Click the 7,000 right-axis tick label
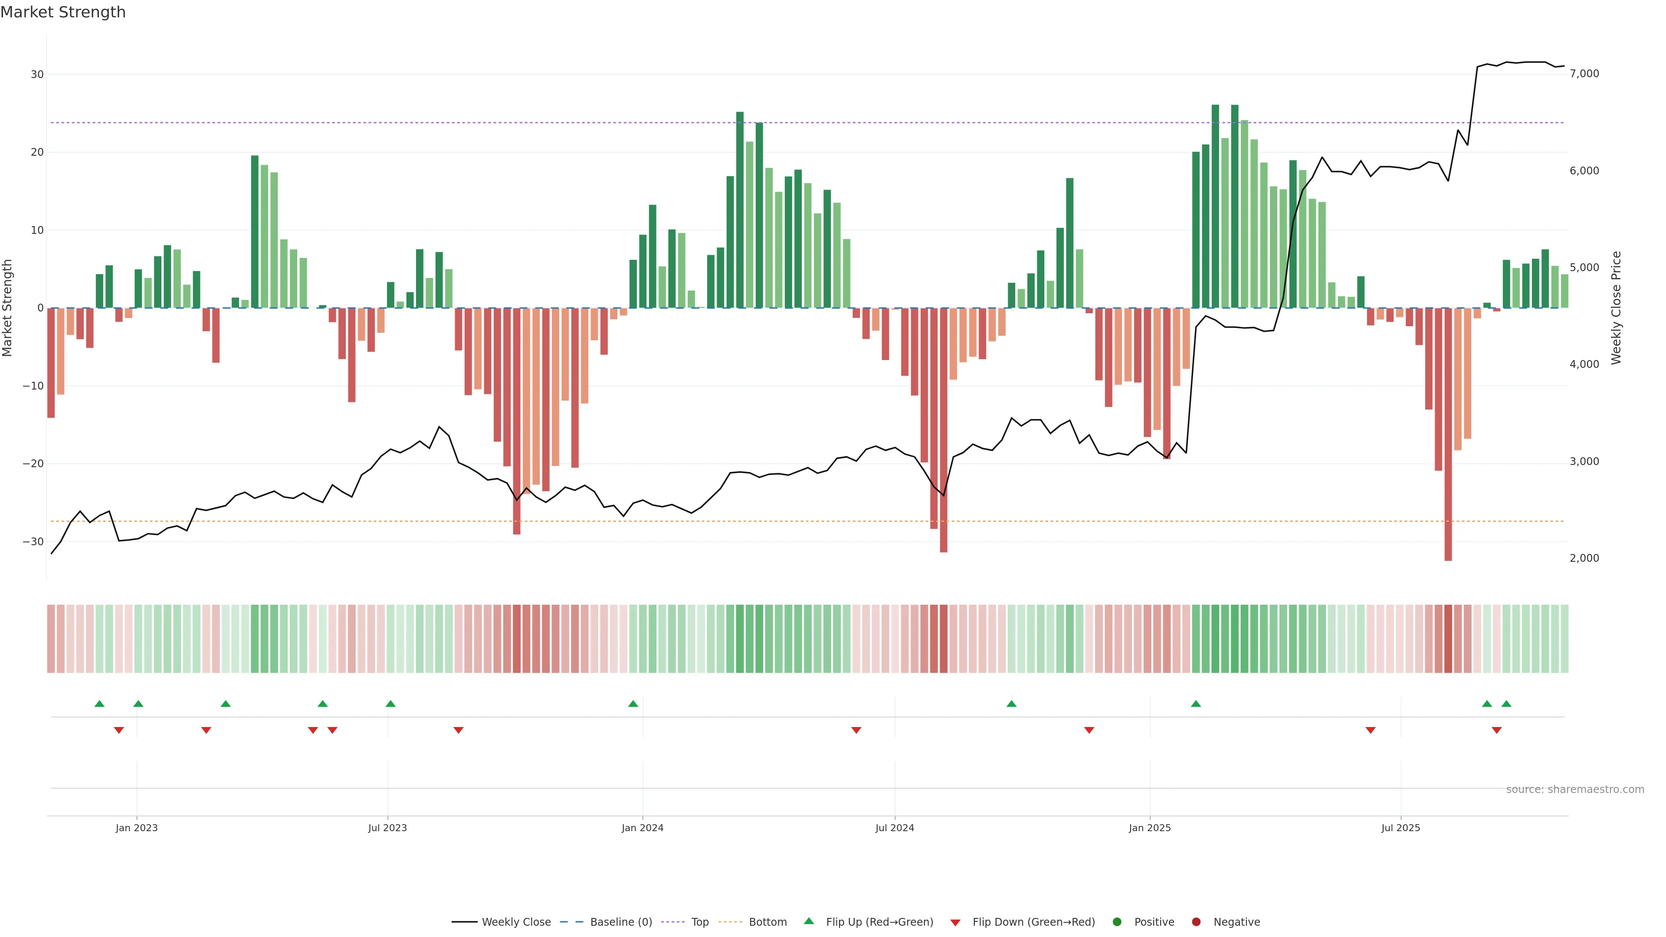 pyautogui.click(x=1584, y=74)
